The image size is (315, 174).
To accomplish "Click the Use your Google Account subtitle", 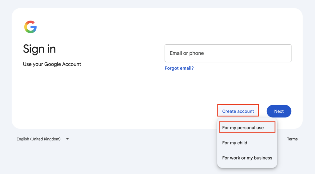I will [x=52, y=64].
